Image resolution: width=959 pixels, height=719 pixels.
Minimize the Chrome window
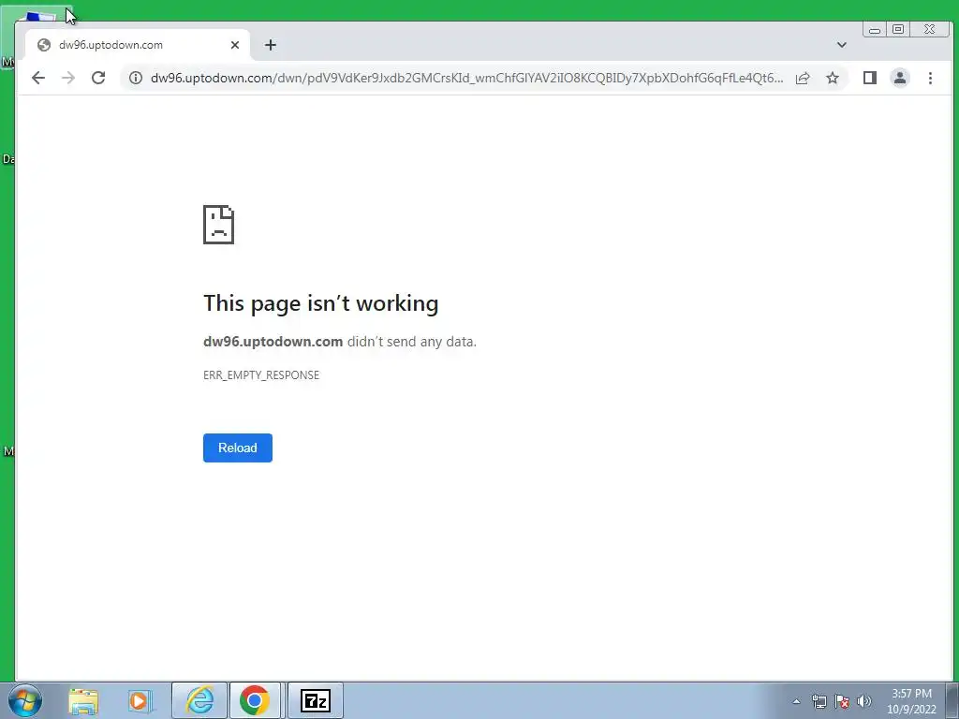coord(875,29)
